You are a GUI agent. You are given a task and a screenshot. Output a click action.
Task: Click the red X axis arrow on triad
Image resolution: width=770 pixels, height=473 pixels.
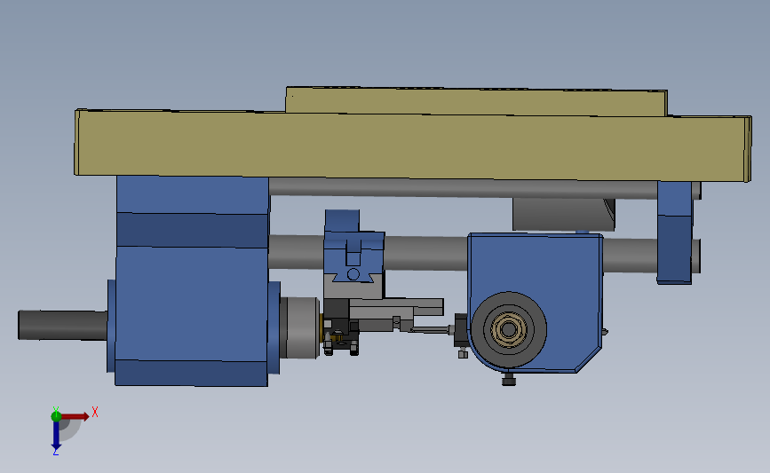[x=75, y=416]
